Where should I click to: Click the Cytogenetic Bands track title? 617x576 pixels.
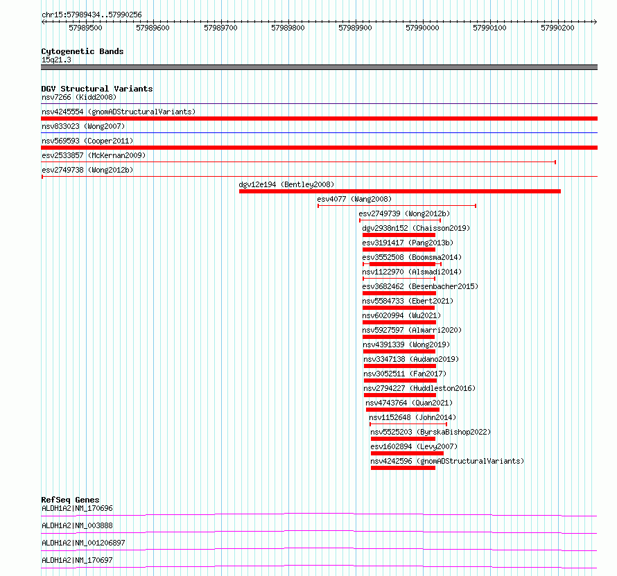click(82, 51)
